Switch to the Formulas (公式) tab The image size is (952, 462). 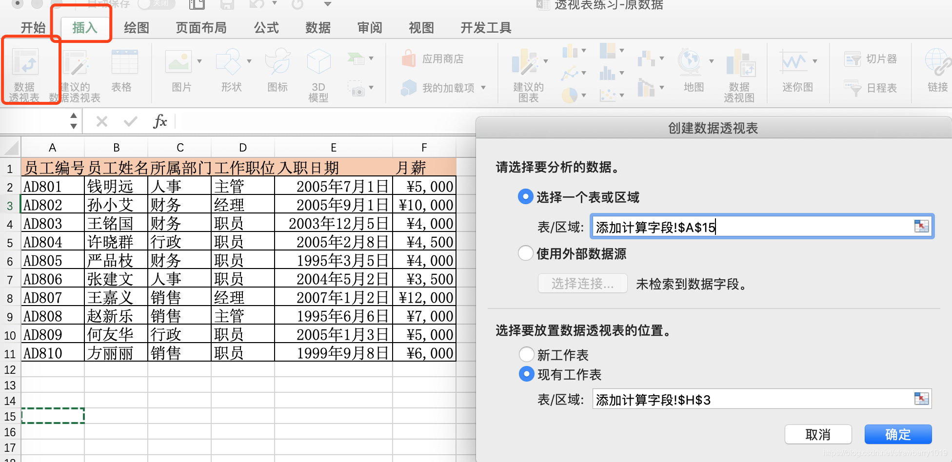coord(266,28)
